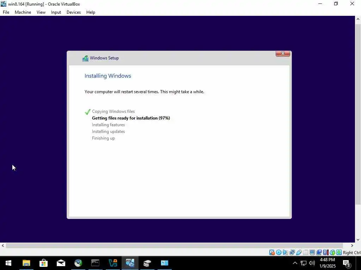Open Microsoft Store from the taskbar

[x=43, y=263]
